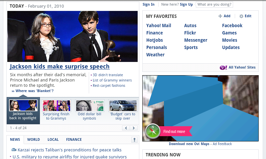Open Where was 'Blanket'? link

[35, 91]
